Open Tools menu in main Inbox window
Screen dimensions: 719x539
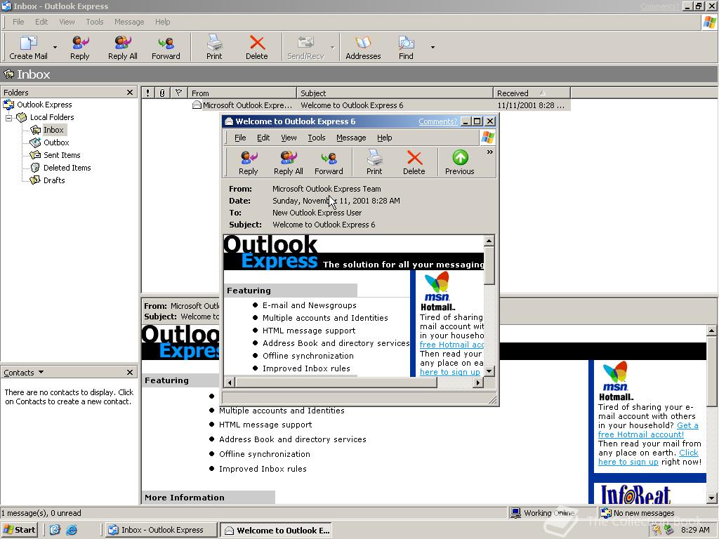pos(95,22)
